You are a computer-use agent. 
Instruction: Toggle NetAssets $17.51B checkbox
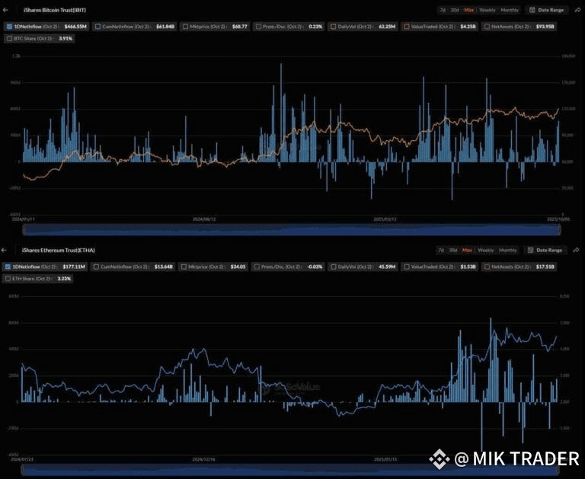coord(487,267)
